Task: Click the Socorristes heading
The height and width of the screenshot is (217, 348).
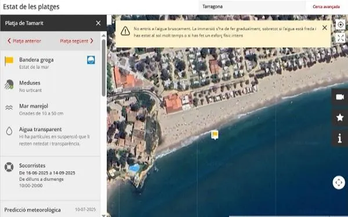Action: (32, 165)
